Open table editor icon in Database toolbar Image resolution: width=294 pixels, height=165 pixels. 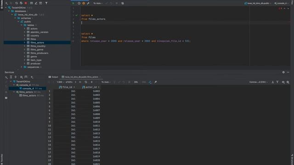click(x=31, y=3)
